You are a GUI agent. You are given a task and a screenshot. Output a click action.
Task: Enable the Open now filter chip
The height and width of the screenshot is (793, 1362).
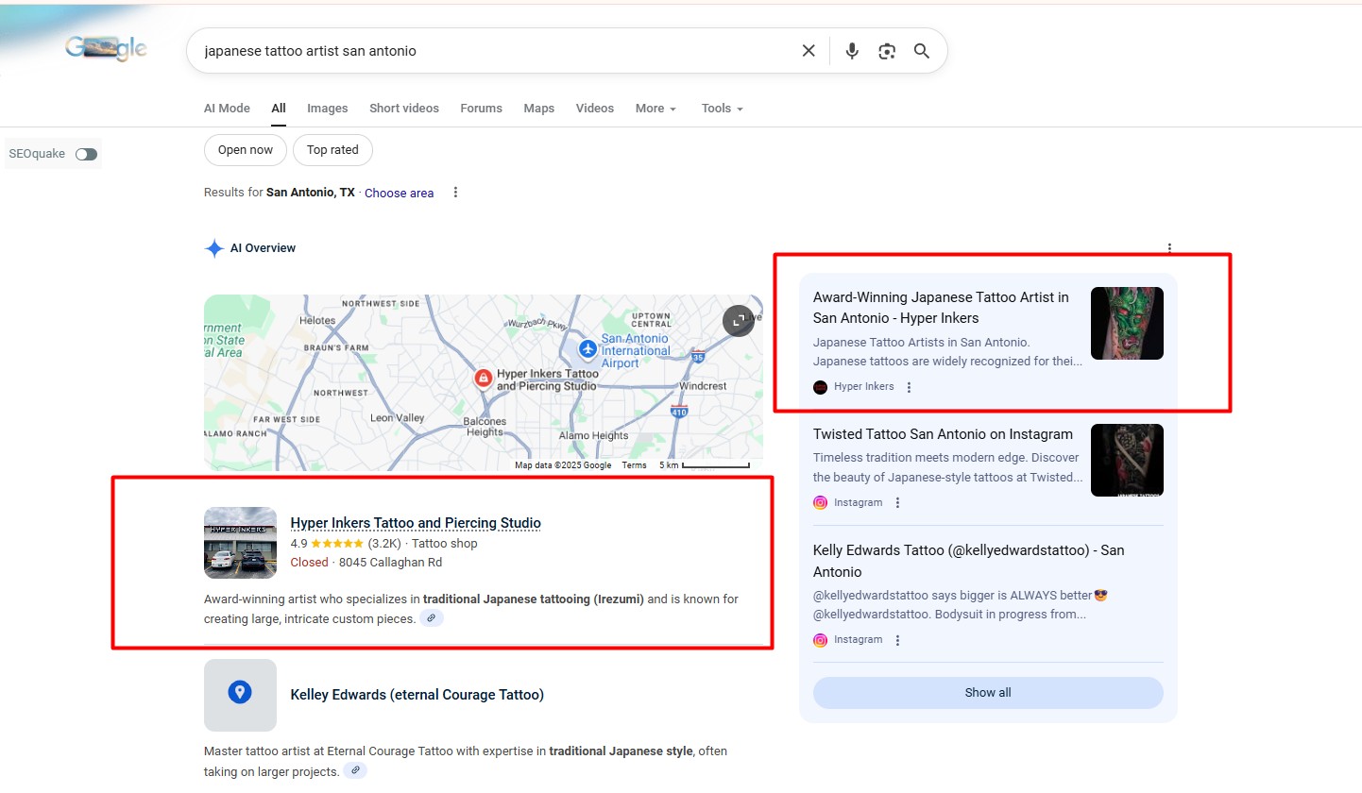pos(245,149)
